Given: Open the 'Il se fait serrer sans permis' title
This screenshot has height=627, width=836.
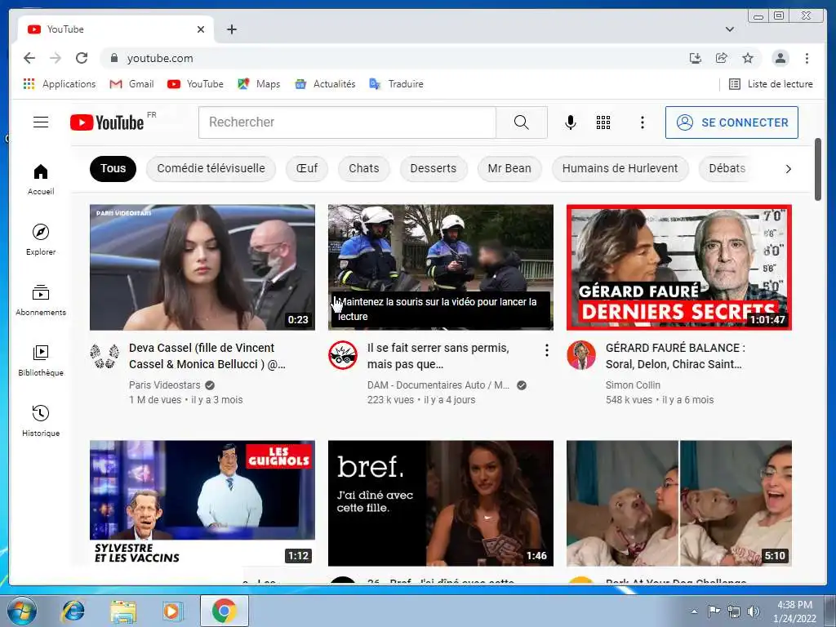Looking at the screenshot, I should pos(438,356).
